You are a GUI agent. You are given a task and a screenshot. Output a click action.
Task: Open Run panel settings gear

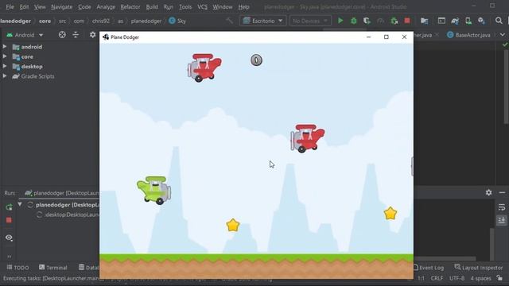(x=488, y=192)
